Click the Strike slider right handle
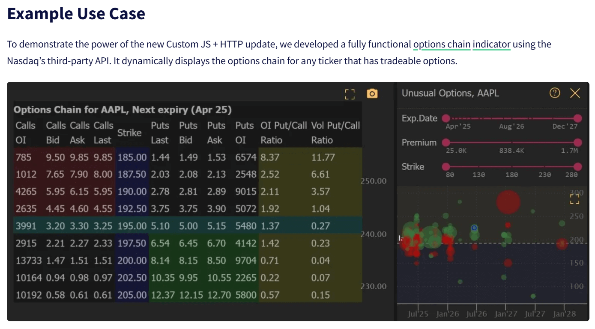 tap(577, 166)
